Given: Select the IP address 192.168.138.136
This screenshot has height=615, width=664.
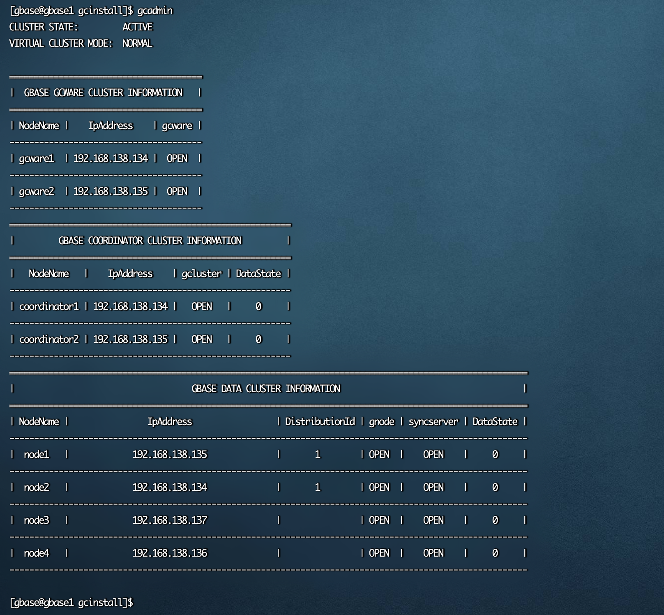Looking at the screenshot, I should point(170,553).
